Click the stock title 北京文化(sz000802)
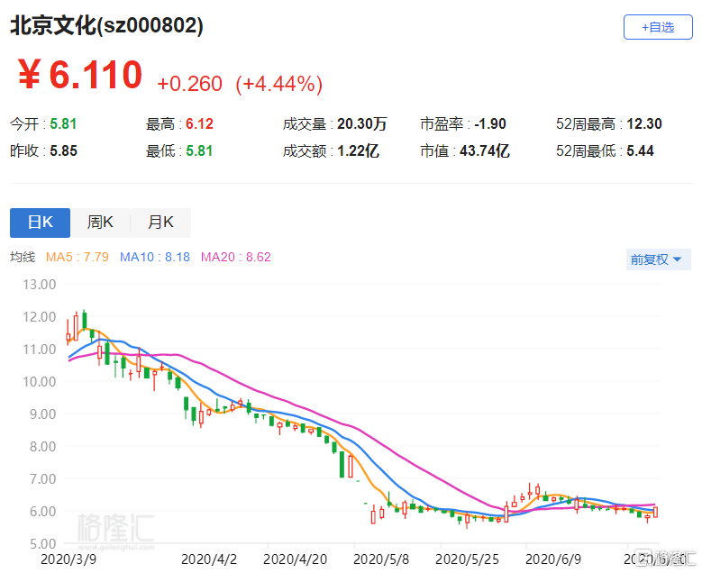This screenshot has height=573, width=702. 106,25
